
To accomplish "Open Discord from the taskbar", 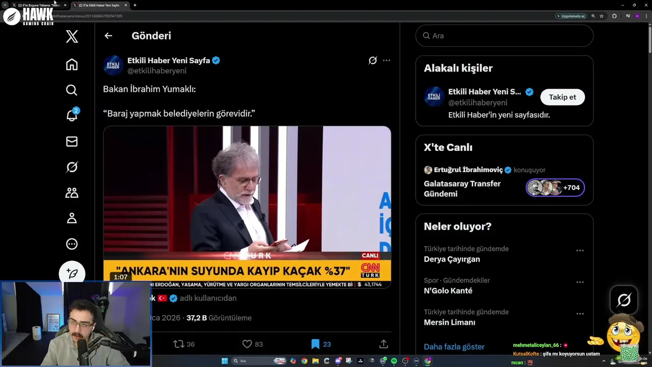I will pos(338,361).
